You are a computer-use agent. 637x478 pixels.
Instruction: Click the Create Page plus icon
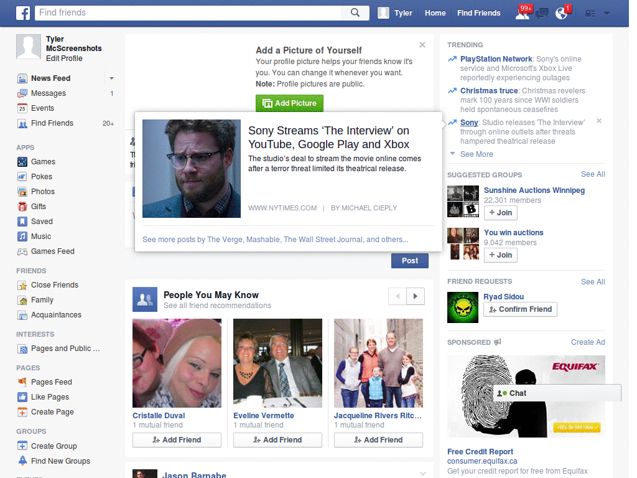(x=22, y=412)
